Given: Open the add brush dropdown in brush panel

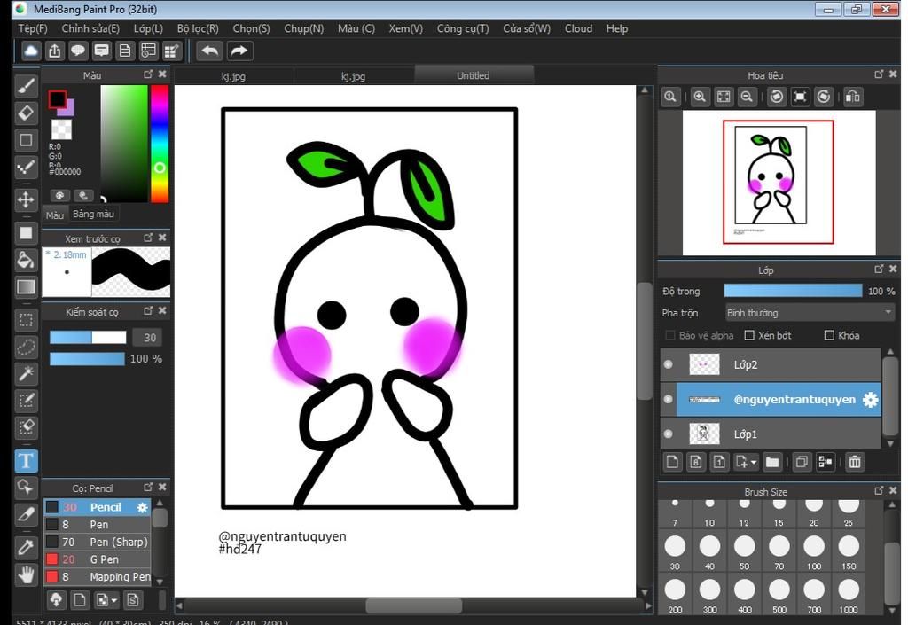Looking at the screenshot, I should point(106,600).
